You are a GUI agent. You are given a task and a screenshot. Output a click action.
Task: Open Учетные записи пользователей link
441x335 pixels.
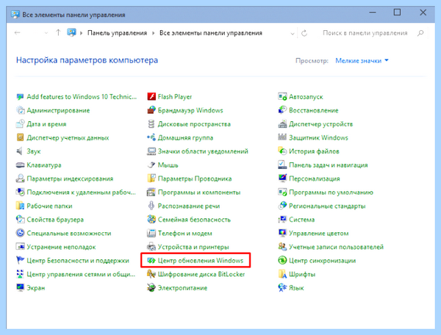(x=336, y=247)
